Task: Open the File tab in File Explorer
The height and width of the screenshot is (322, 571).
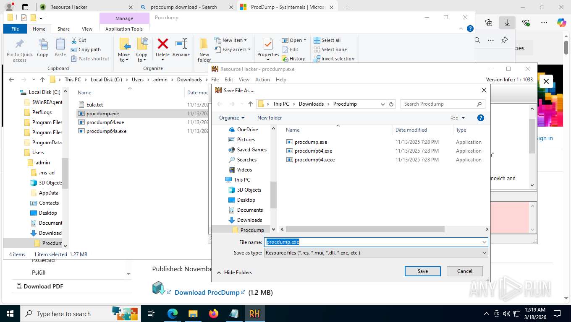Action: pyautogui.click(x=15, y=29)
